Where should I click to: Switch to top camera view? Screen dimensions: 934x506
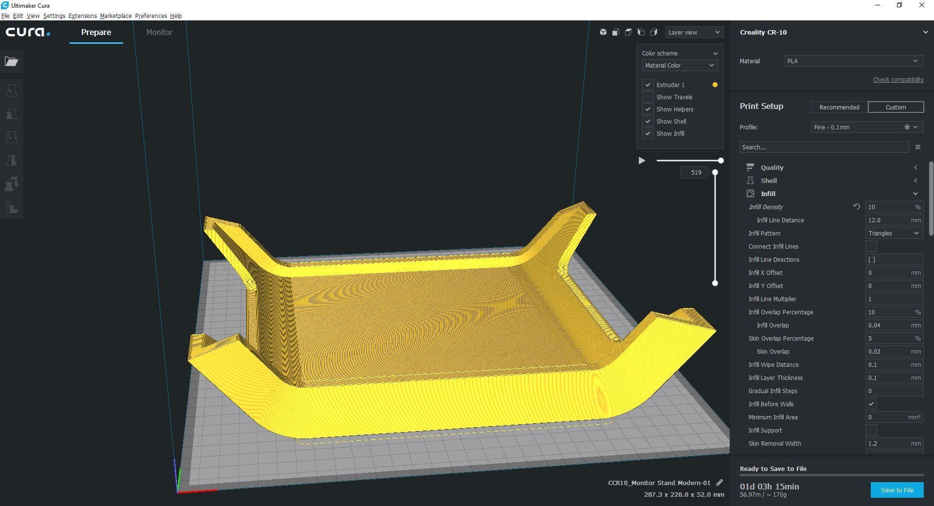pos(629,32)
